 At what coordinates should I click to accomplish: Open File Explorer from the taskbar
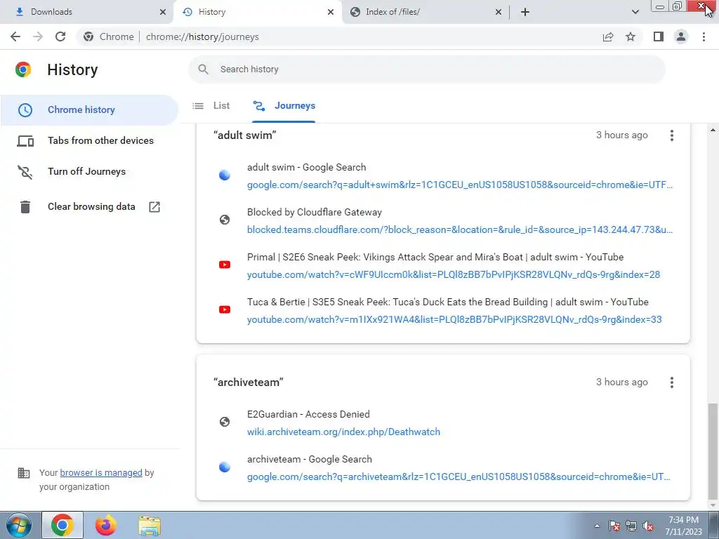point(150,526)
